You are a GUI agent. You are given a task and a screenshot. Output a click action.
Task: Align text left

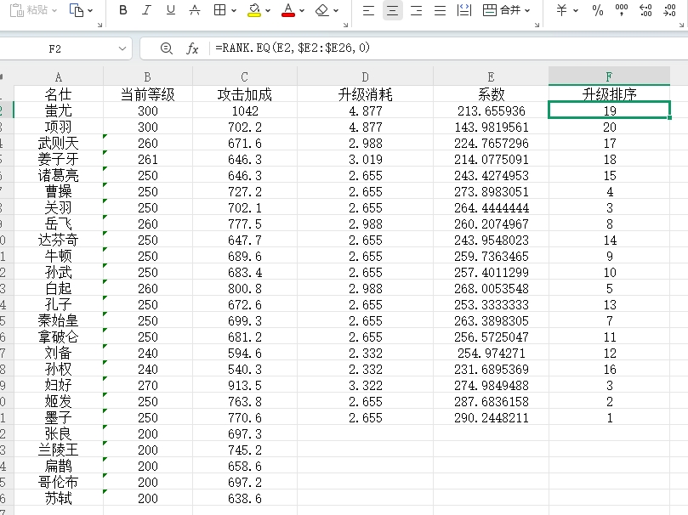pos(368,10)
